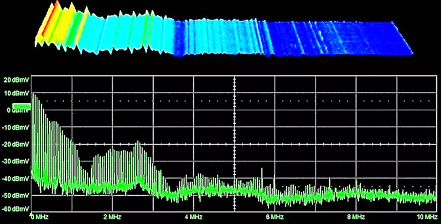Screen dimensions: 441x224
Task: Click the -30 dBmV axis label
Action: pyautogui.click(x=16, y=161)
